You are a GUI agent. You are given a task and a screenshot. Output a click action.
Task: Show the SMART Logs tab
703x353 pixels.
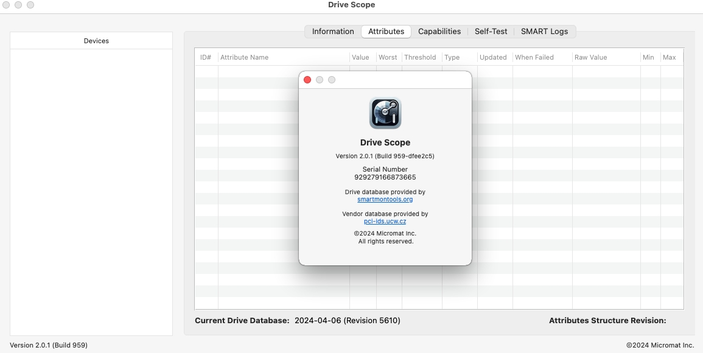[544, 32]
